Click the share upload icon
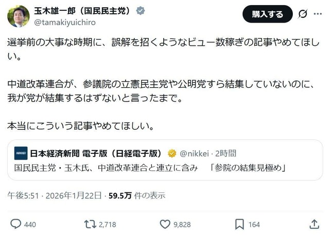 click(314, 224)
